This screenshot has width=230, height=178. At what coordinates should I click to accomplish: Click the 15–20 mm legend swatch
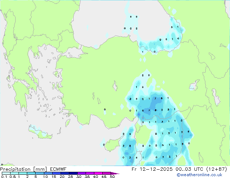tap(56, 173)
